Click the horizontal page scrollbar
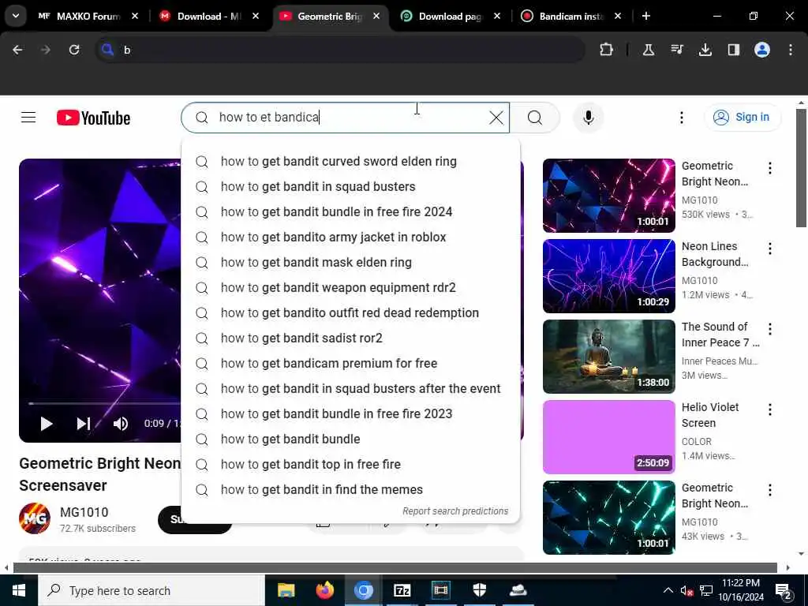This screenshot has height=606, width=808. pyautogui.click(x=395, y=568)
